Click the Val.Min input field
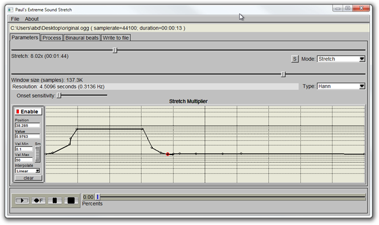 tap(24, 149)
